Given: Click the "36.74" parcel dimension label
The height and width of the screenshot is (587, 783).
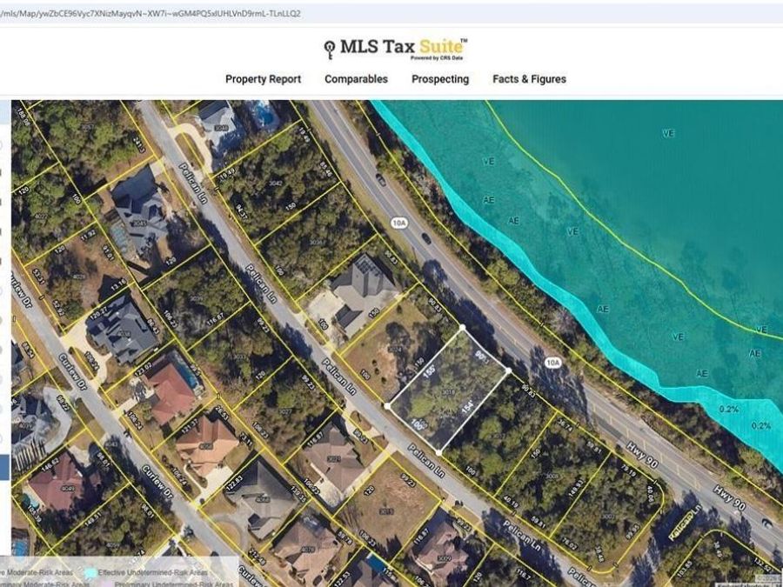Looking at the screenshot, I should coord(565,424).
